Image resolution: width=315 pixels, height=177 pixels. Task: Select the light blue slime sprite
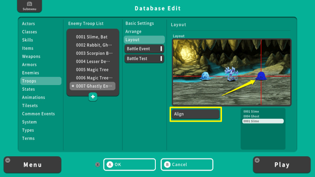tap(206, 76)
